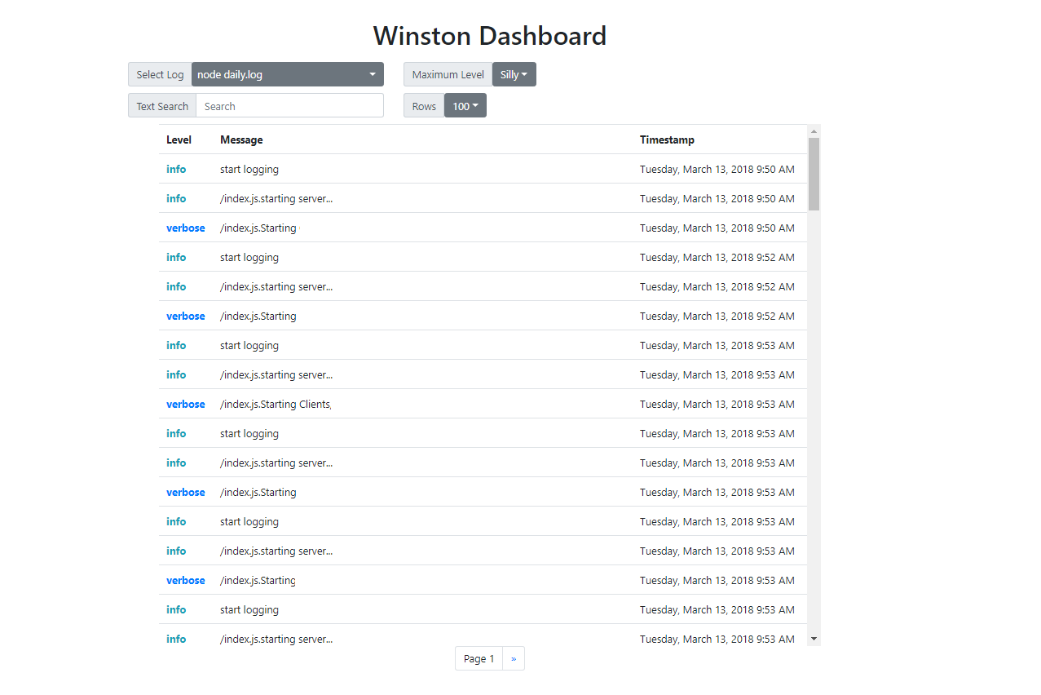Click the table scrollbar up arrow
Viewport: 1041px width, 695px height.
(814, 131)
